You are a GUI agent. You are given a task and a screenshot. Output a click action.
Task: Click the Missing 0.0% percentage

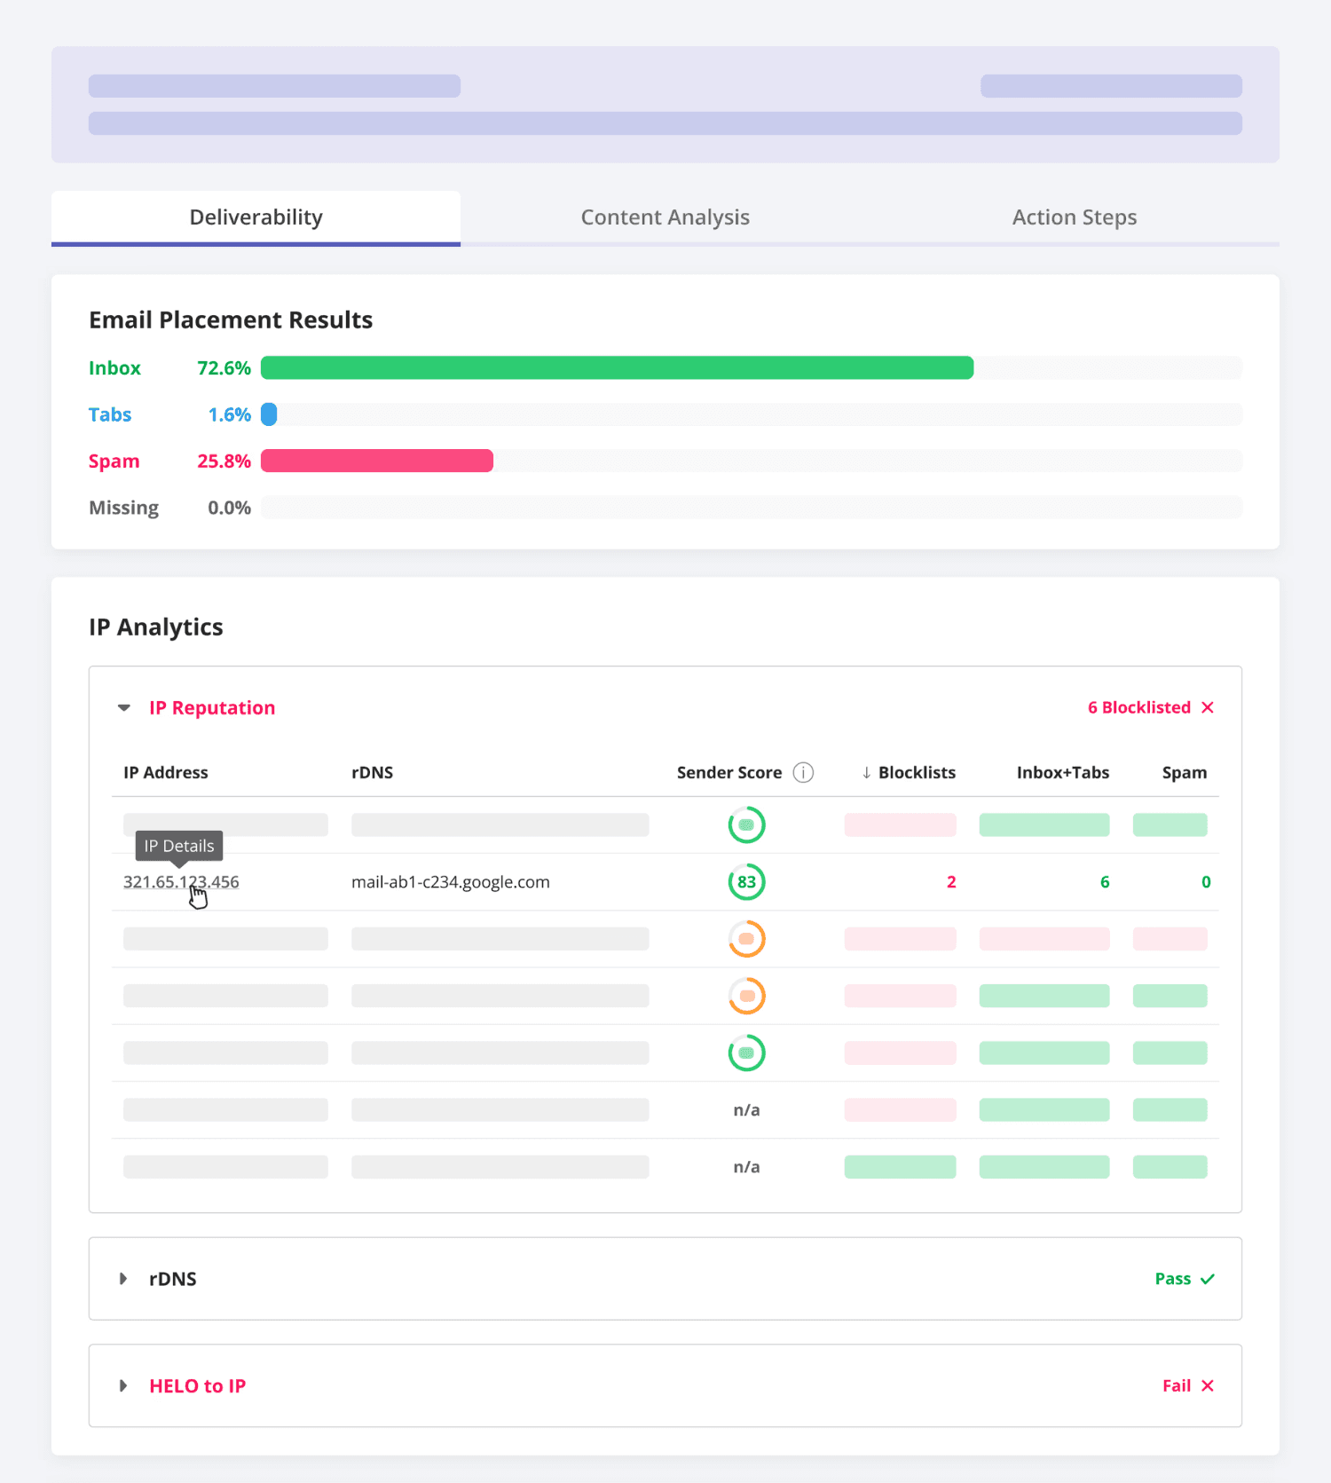click(230, 509)
